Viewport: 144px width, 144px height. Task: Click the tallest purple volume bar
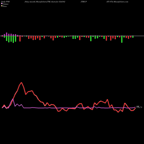click(x=7, y=34)
